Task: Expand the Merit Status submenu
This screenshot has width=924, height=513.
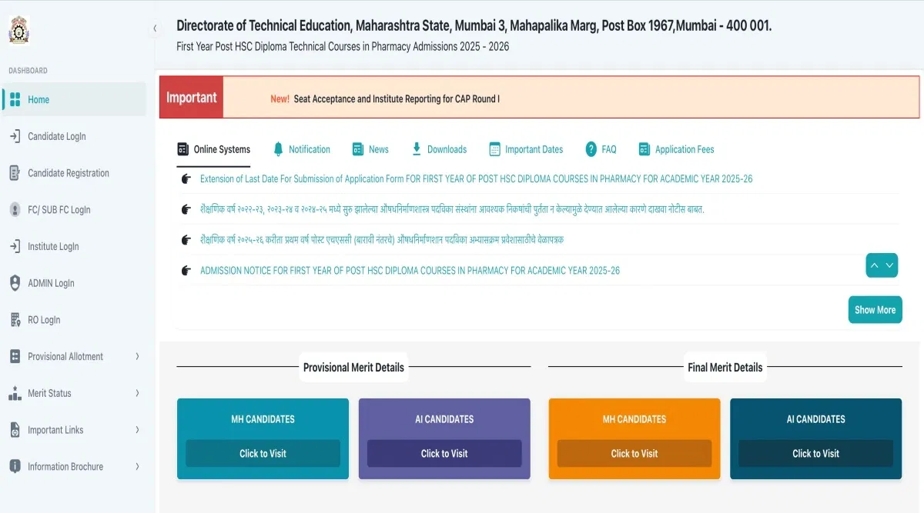Action: (x=137, y=393)
